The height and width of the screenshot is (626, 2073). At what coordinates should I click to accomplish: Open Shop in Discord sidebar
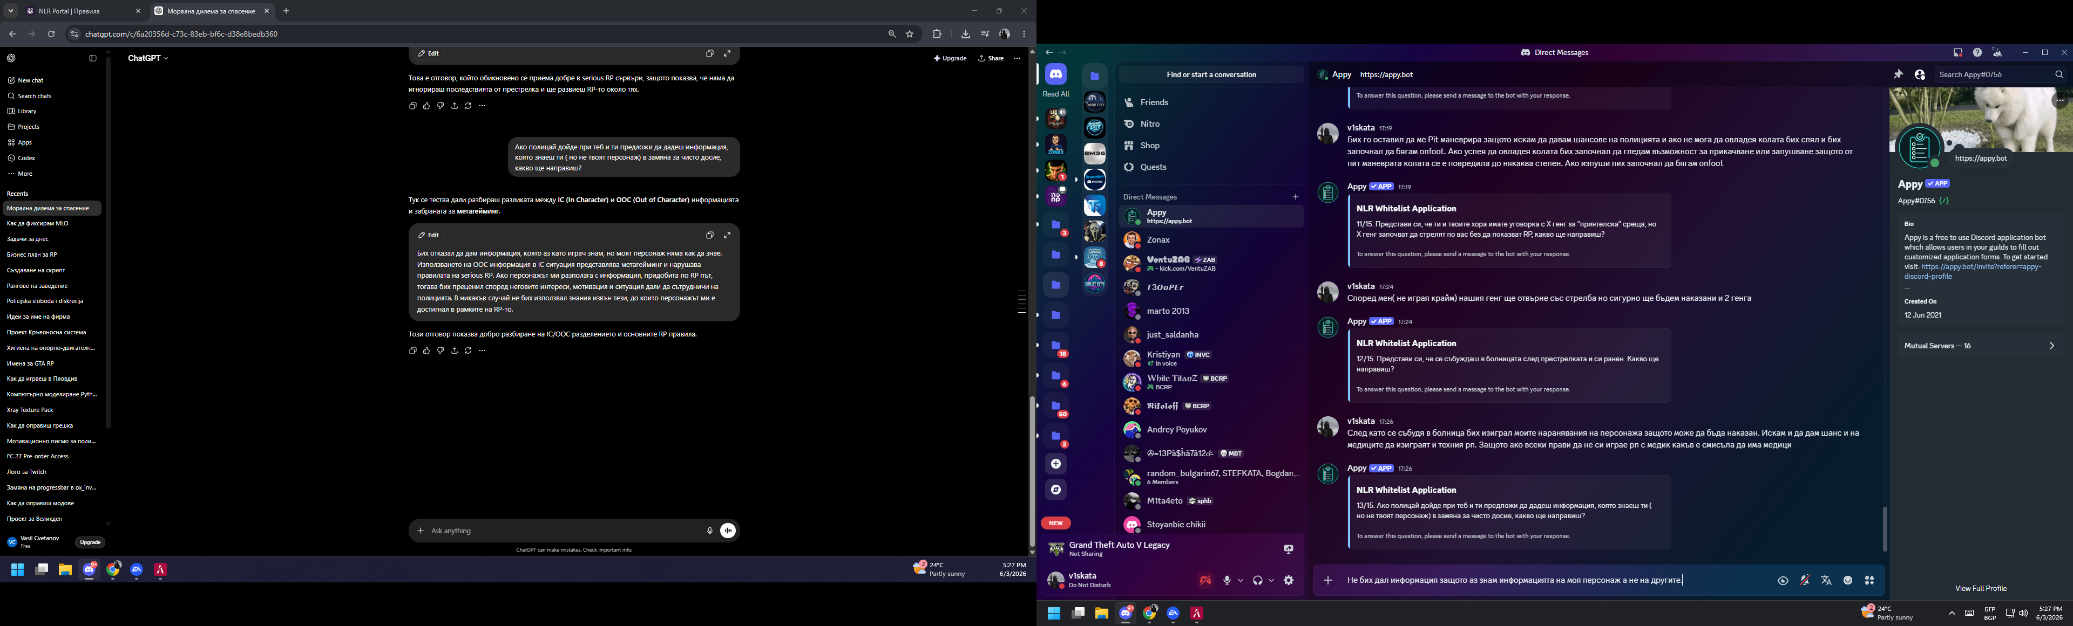[1211, 146]
